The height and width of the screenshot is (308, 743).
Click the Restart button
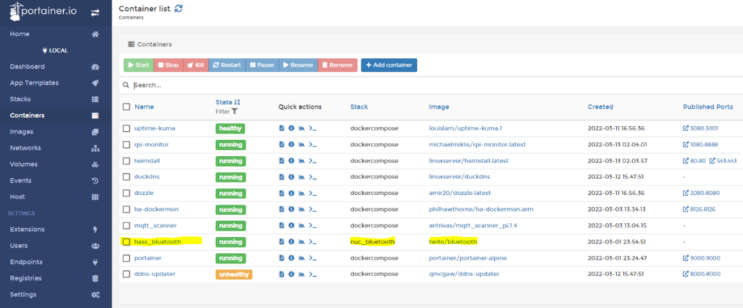pos(227,65)
